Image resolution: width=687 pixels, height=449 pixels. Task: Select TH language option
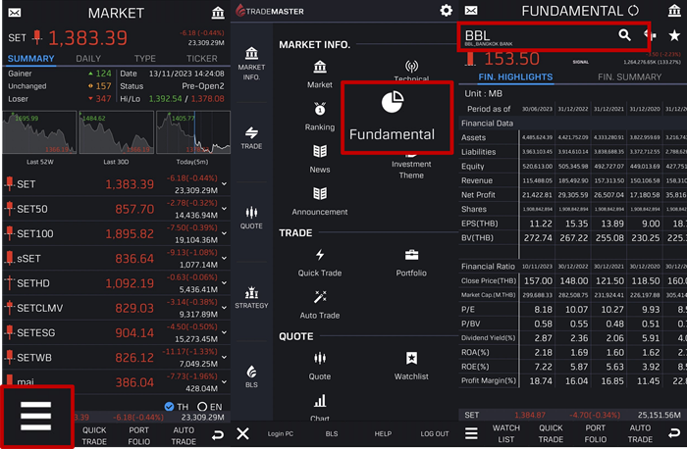pos(177,407)
